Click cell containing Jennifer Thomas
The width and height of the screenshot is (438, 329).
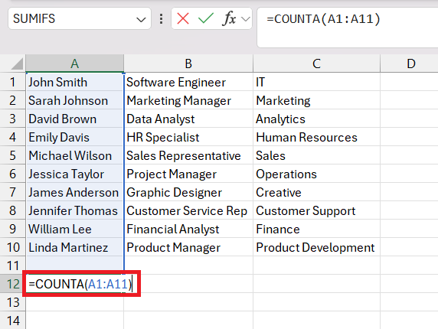click(x=75, y=210)
